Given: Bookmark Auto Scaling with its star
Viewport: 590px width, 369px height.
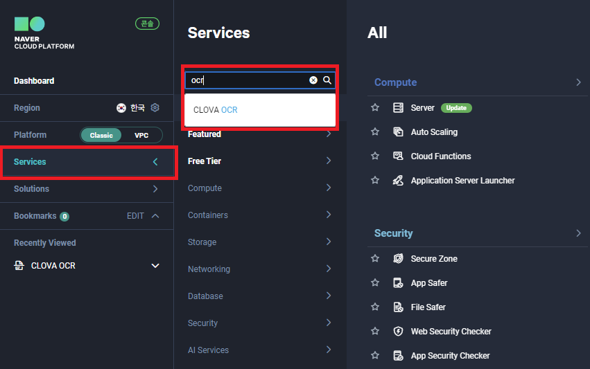Looking at the screenshot, I should click(x=375, y=132).
